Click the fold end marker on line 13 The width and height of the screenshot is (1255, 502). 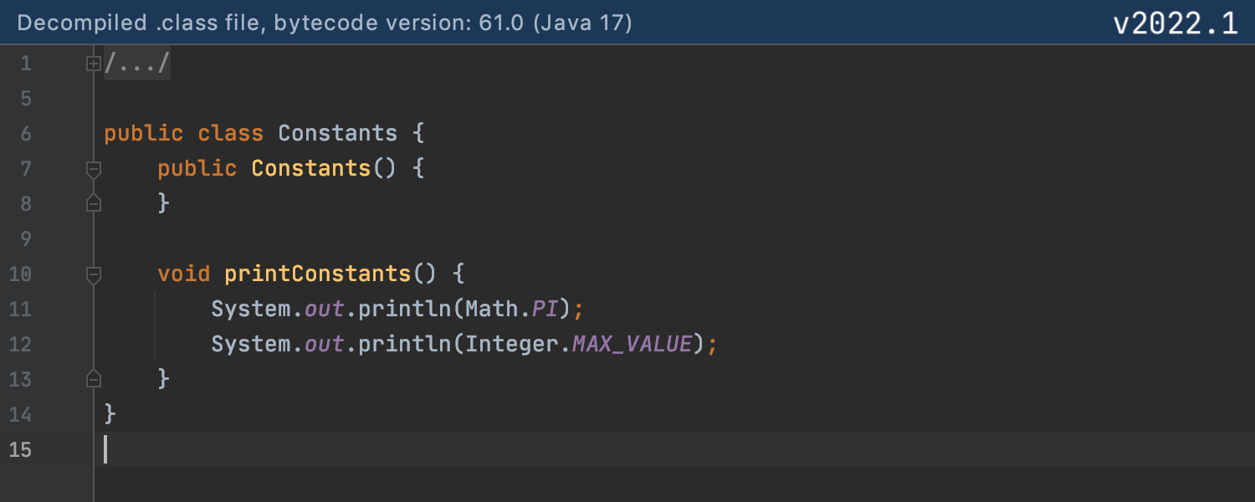[x=94, y=379]
